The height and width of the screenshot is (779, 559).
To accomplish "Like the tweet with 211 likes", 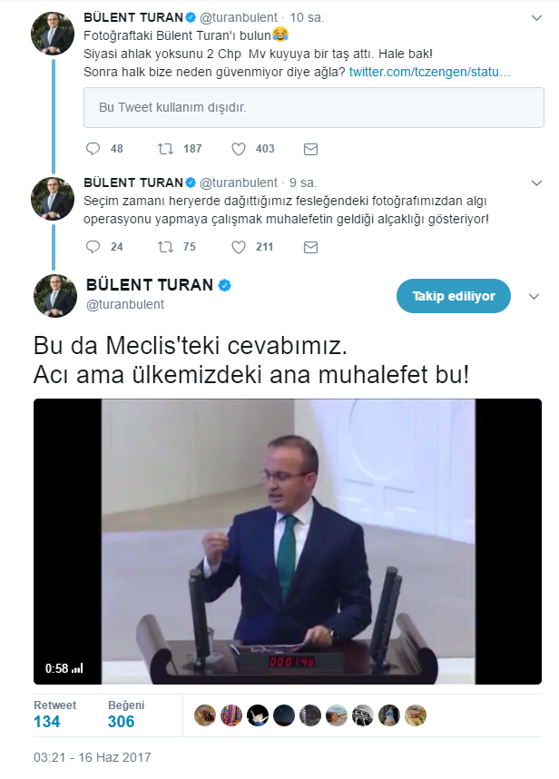I will [239, 246].
